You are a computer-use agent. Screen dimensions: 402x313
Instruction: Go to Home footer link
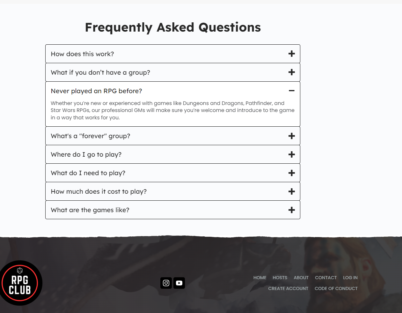(x=260, y=278)
